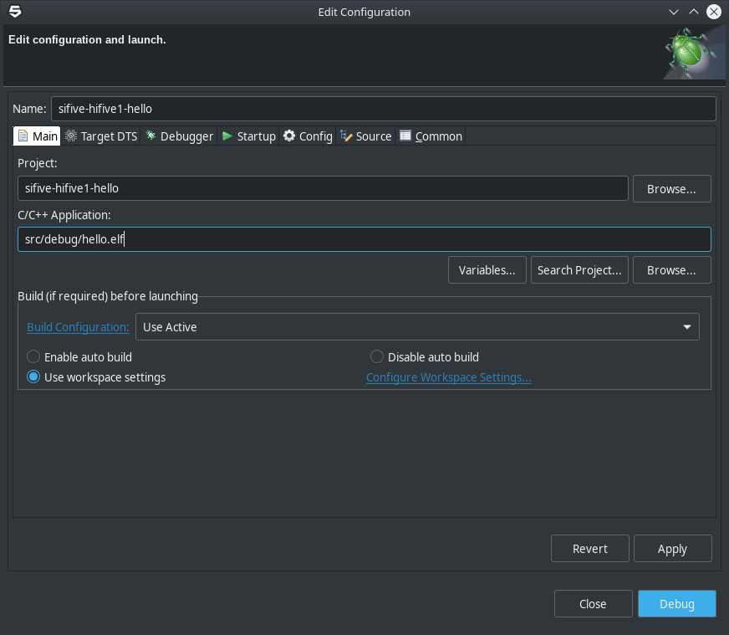This screenshot has height=635, width=729.
Task: Browse for the Project
Action: pos(671,189)
